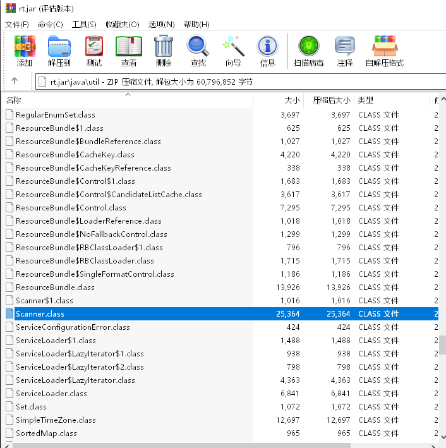
Task: Click the file icon of Set.class
Action: [x=9, y=406]
